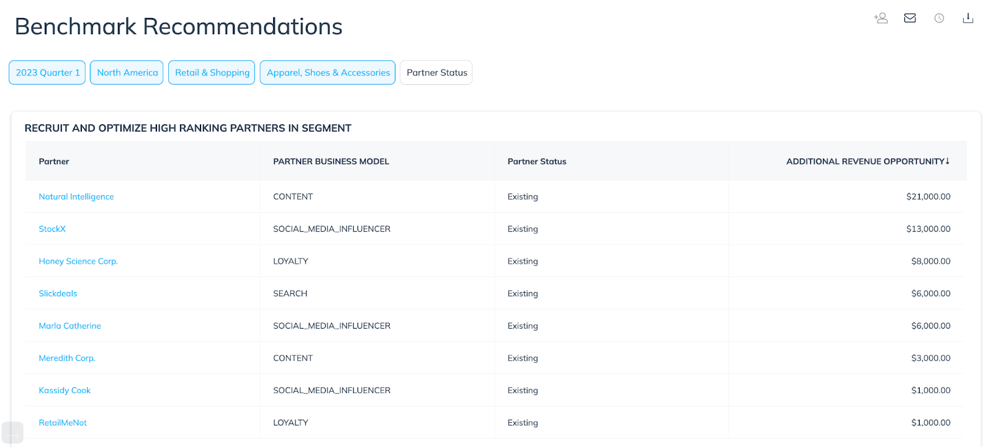The width and height of the screenshot is (993, 447).
Task: Open the RetailMeNot partner link
Action: click(63, 423)
